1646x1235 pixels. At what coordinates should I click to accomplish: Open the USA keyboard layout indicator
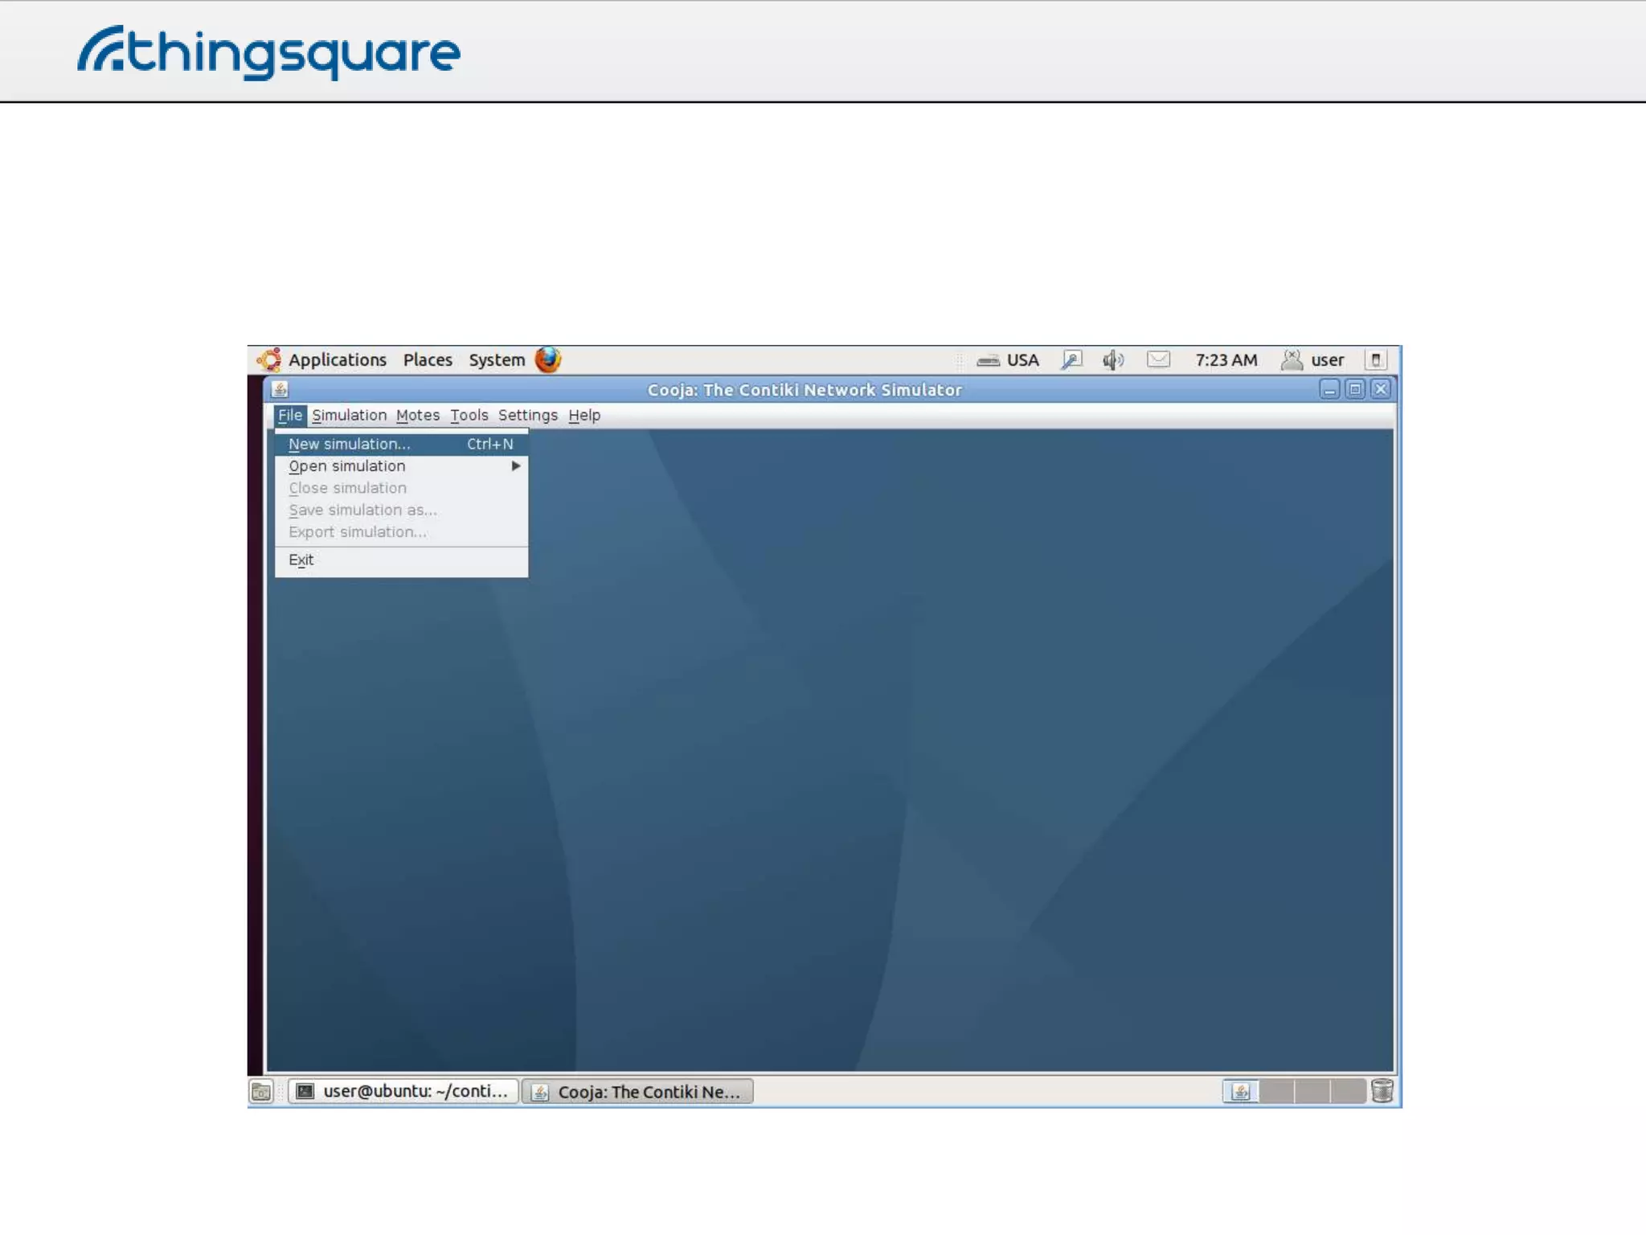[1009, 360]
